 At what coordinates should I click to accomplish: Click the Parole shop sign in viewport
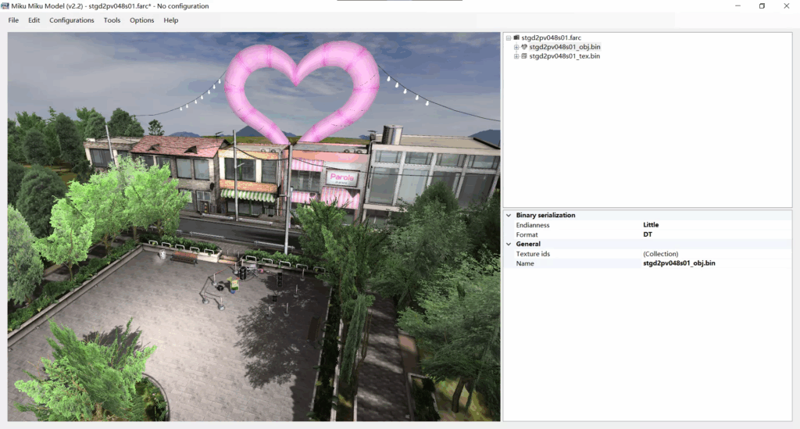(x=342, y=178)
